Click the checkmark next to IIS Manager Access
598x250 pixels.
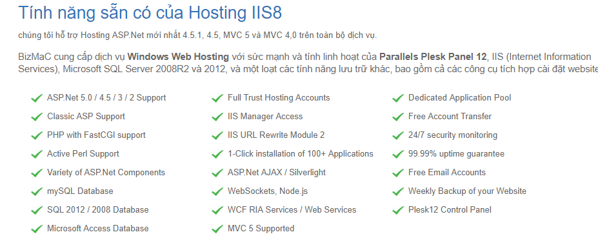point(217,117)
